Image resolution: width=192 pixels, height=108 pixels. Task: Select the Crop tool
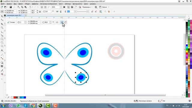(2, 24)
